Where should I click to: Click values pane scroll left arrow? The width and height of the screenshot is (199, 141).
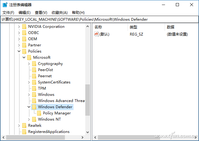coord(95,137)
